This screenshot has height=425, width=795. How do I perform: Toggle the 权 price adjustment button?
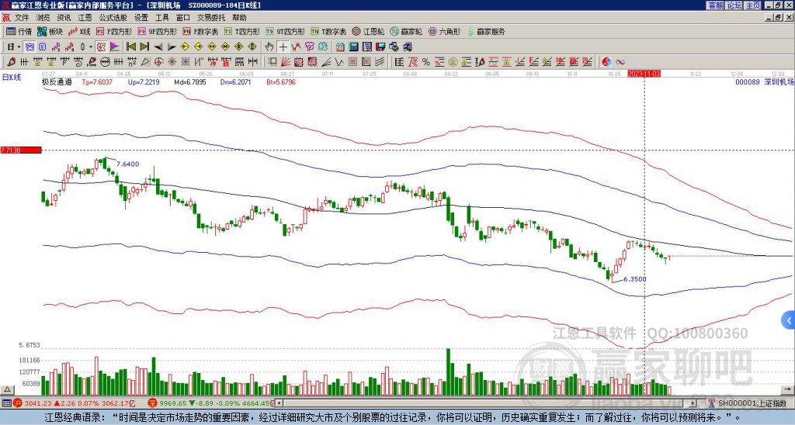click(101, 47)
